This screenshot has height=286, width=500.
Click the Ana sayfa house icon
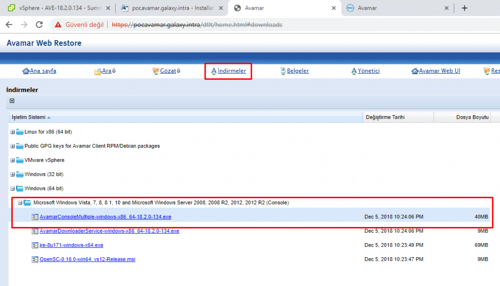(26, 71)
